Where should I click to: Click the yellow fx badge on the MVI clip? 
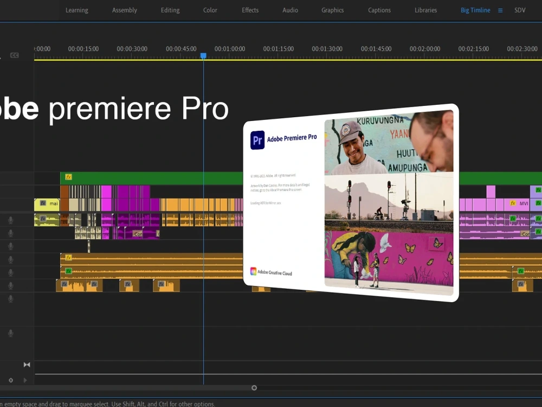click(513, 203)
